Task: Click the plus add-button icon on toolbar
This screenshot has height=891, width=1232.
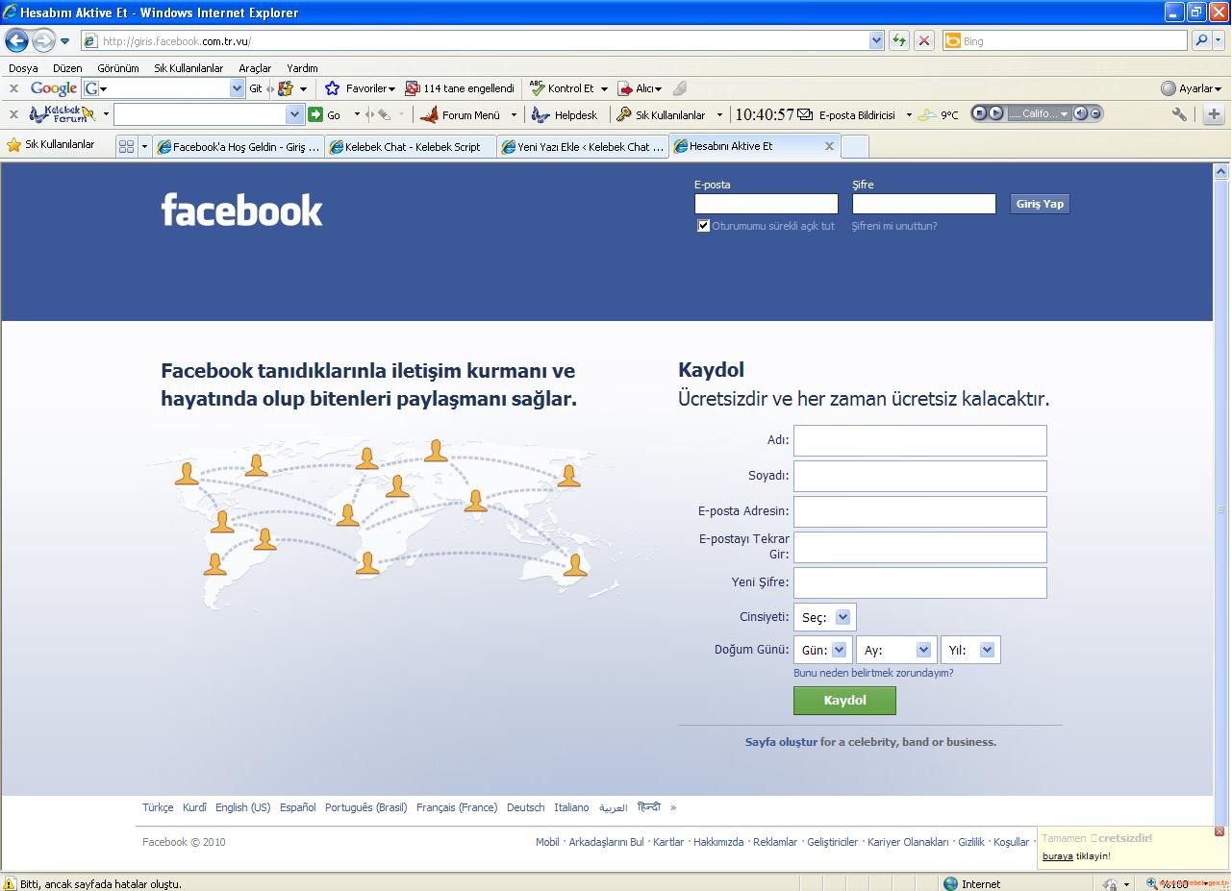Action: point(1214,114)
